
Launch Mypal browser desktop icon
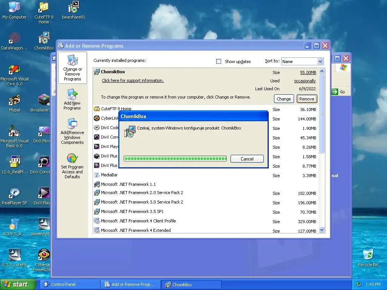14,103
